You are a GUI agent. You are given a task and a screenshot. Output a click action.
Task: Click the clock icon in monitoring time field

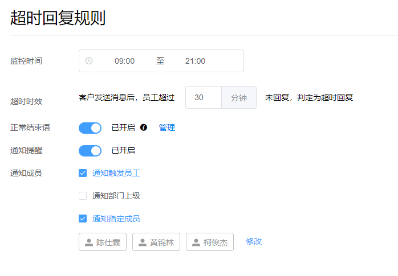pyautogui.click(x=89, y=61)
